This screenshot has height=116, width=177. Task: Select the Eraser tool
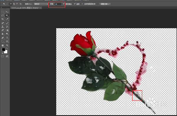[x=3, y=30]
